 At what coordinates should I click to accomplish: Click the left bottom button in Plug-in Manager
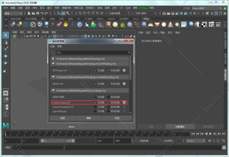coord(63,118)
